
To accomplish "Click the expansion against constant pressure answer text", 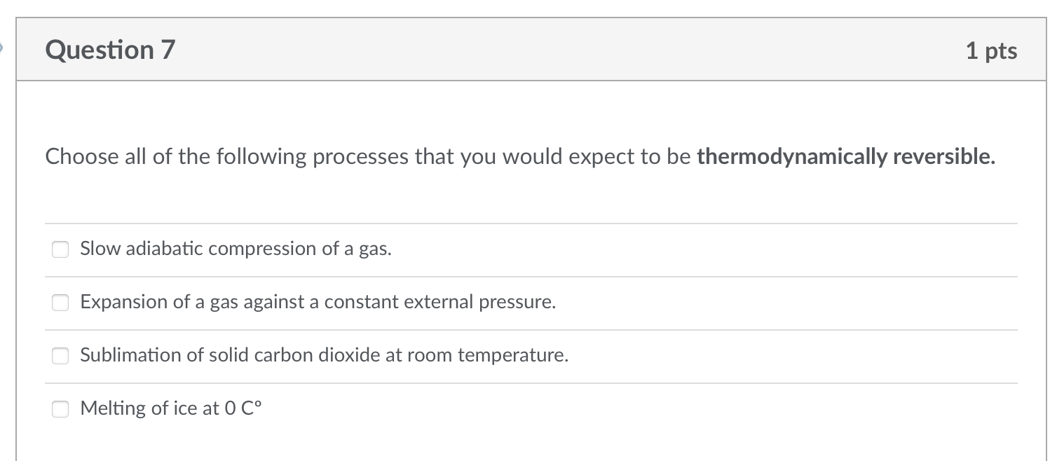I will [318, 302].
